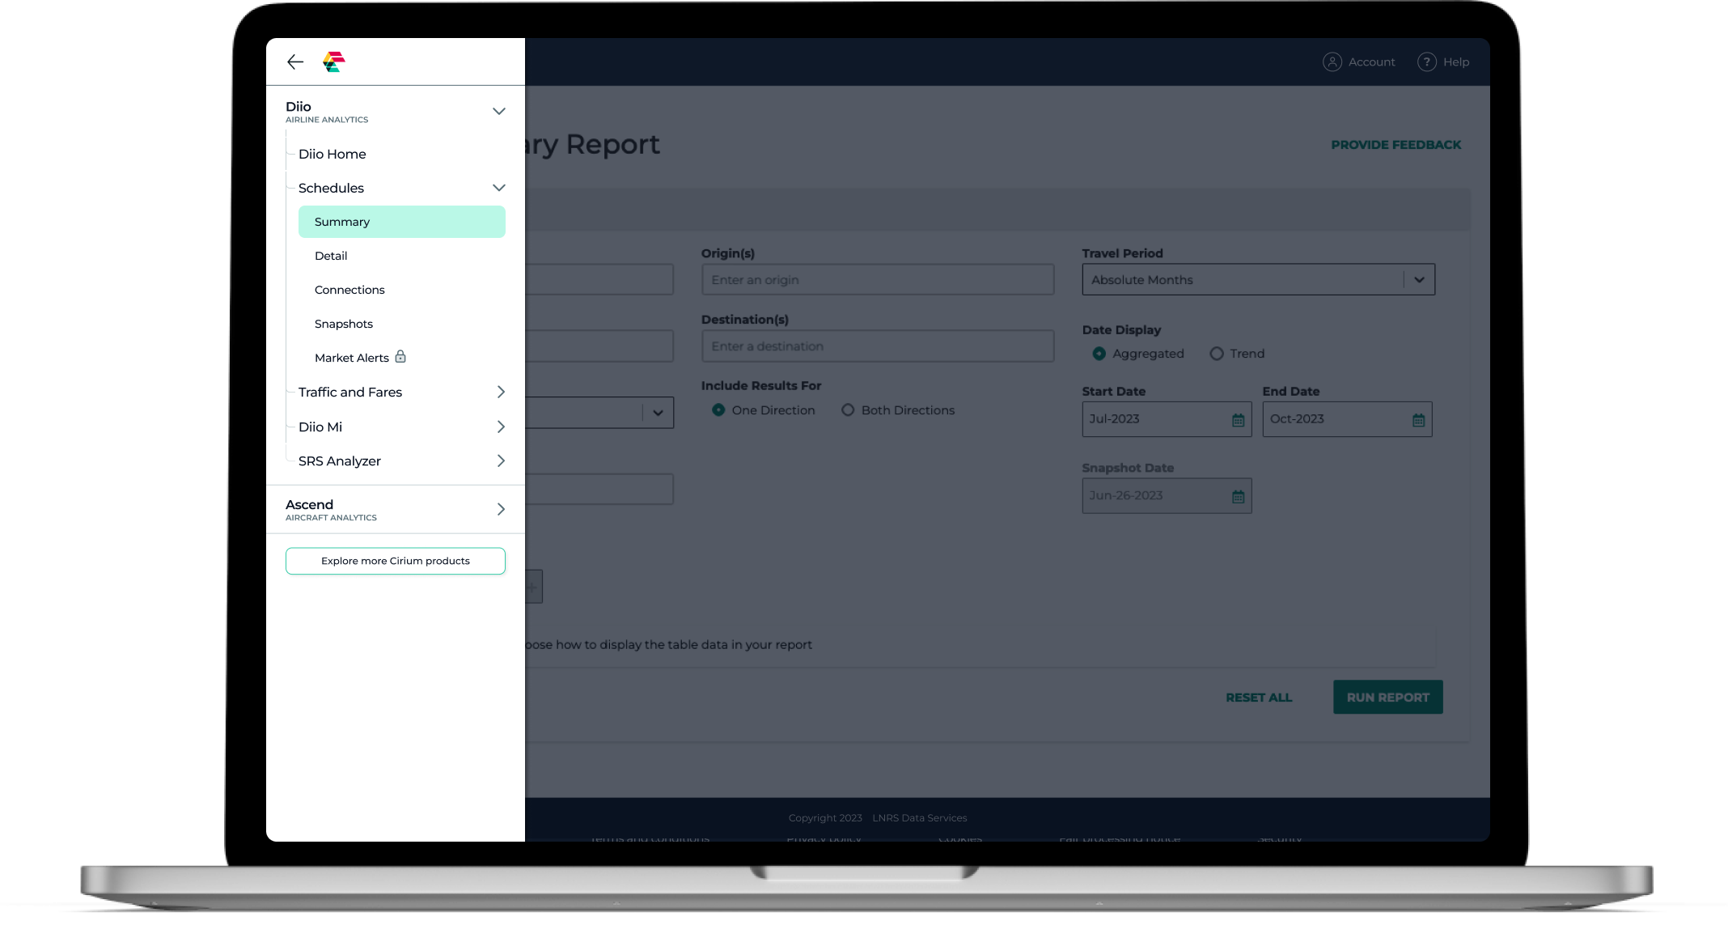Collapse the Schedules section chevron
The height and width of the screenshot is (925, 1728).
pos(499,188)
